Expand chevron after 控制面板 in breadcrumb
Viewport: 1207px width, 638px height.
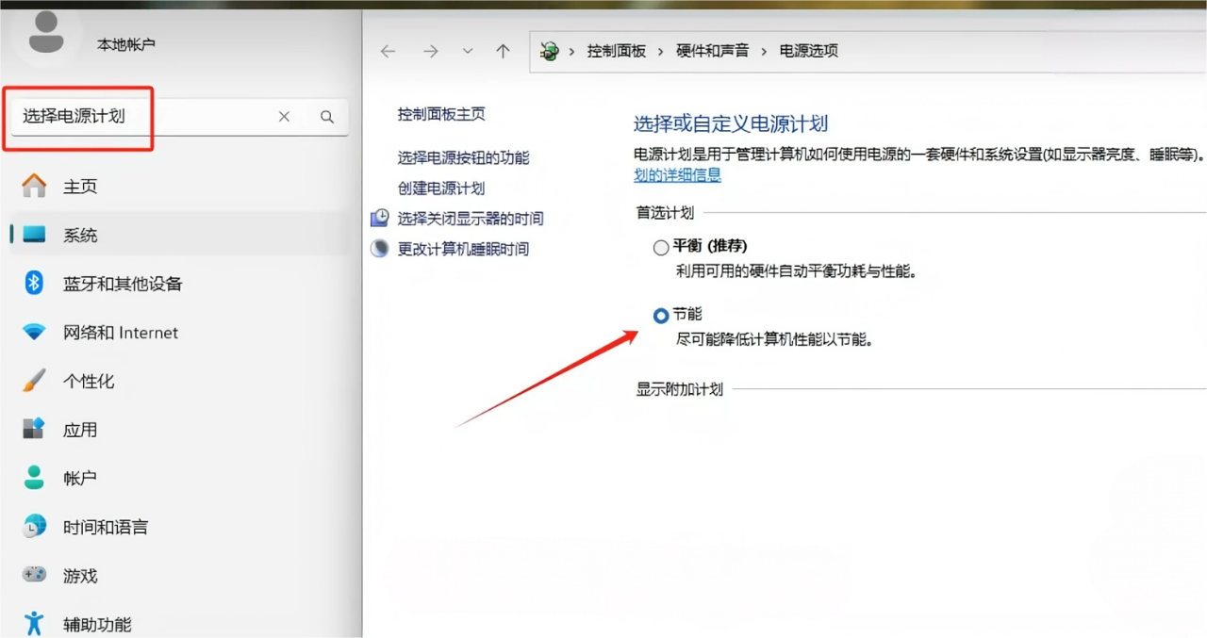(x=661, y=52)
